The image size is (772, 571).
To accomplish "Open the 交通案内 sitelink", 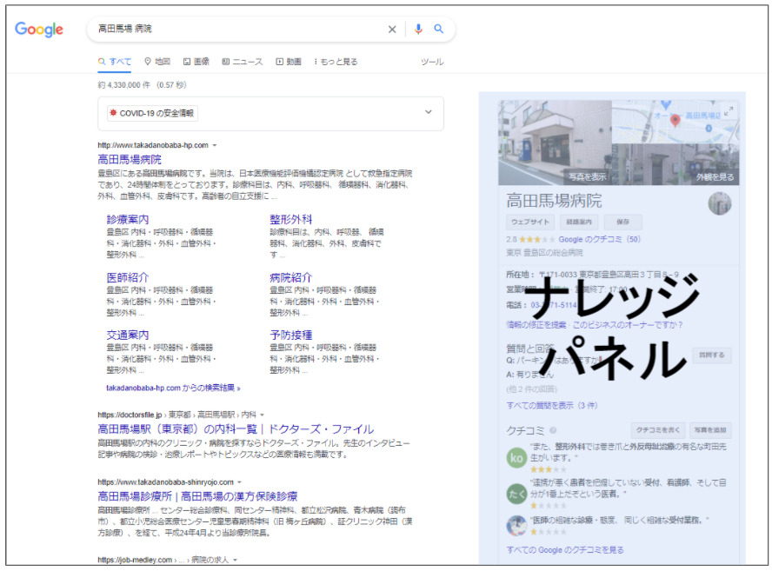I will point(128,335).
